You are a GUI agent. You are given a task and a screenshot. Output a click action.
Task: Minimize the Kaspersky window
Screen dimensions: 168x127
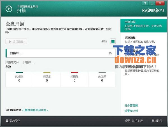[x=152, y=3]
